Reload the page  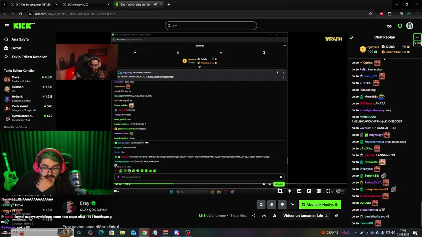20,14
